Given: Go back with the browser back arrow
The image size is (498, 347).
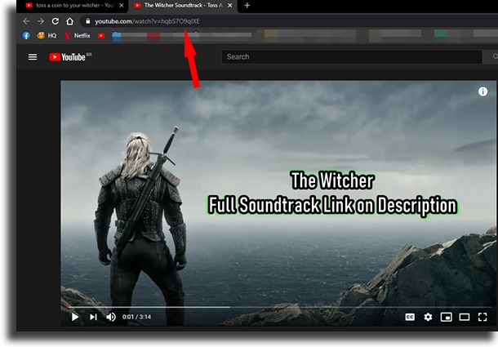Looking at the screenshot, I should coord(26,21).
